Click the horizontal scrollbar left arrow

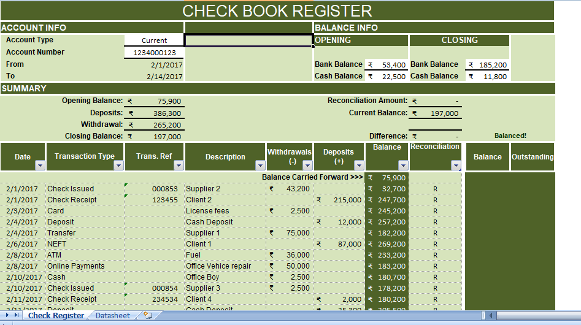(491, 315)
